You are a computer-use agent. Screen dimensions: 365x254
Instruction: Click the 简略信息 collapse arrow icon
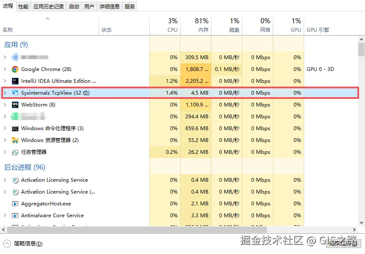7,244
